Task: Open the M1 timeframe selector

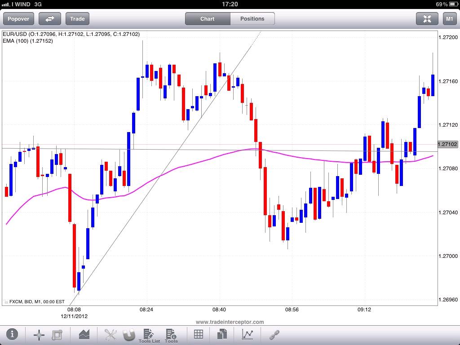Action: 449,19
